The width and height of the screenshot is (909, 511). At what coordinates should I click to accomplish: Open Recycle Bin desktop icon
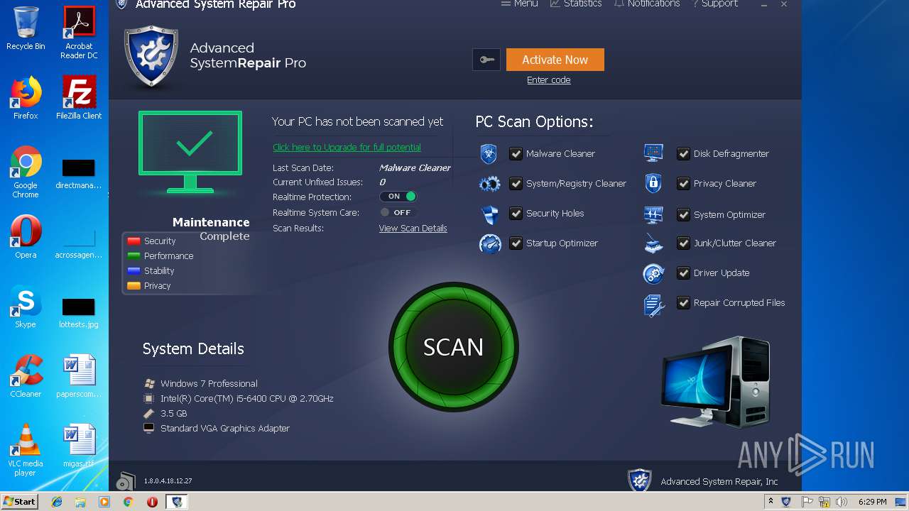(x=26, y=28)
